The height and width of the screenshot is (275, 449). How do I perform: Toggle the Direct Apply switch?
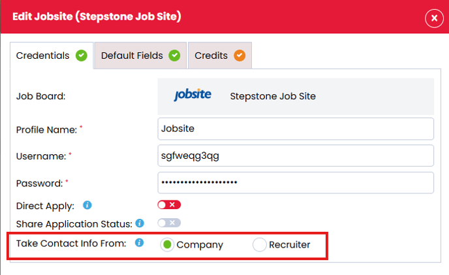click(169, 205)
